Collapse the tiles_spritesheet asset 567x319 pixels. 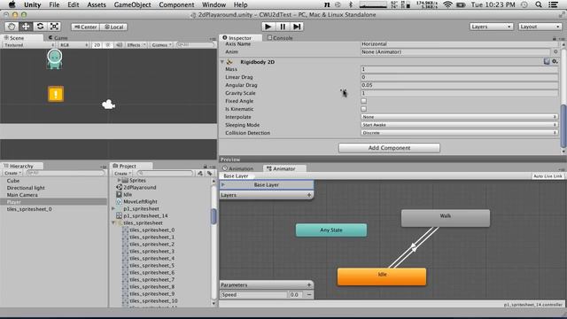tap(113, 222)
